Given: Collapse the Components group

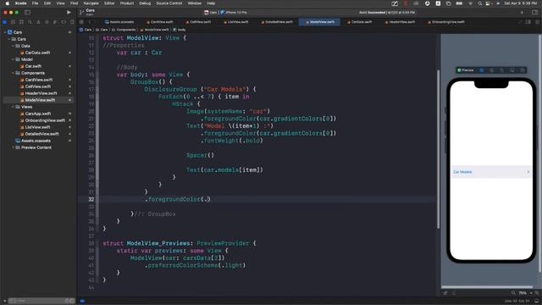Looking at the screenshot, I should coord(13,73).
